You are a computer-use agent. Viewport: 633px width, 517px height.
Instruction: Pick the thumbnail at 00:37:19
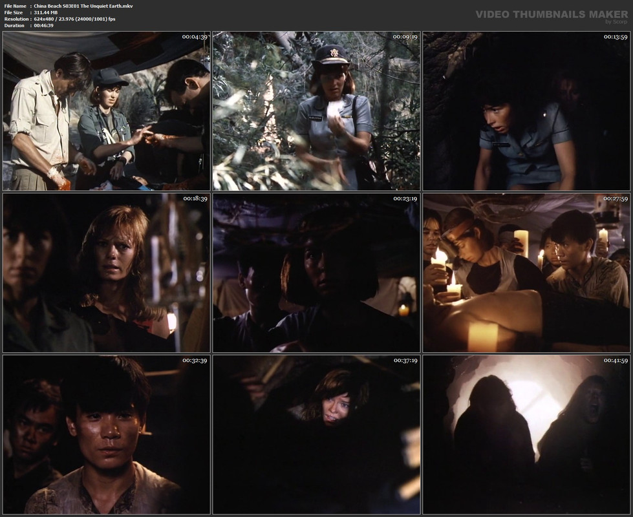point(317,435)
